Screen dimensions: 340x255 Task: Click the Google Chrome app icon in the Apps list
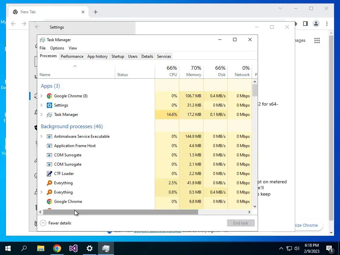49,96
